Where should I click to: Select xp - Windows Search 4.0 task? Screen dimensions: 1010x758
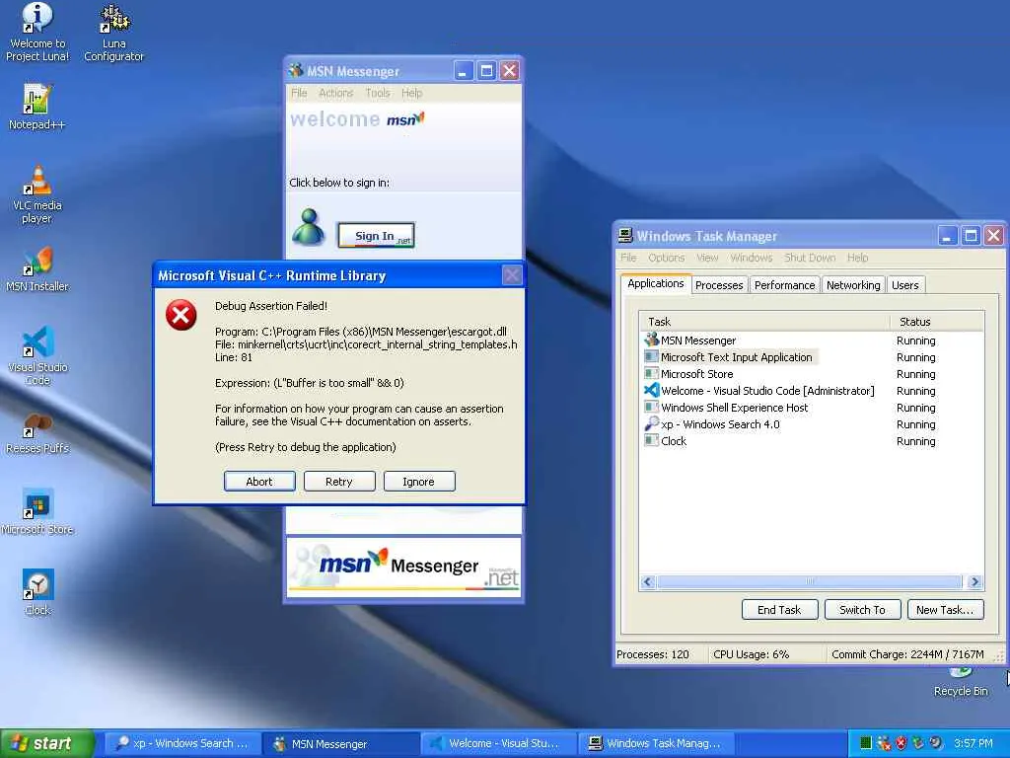pos(813,424)
